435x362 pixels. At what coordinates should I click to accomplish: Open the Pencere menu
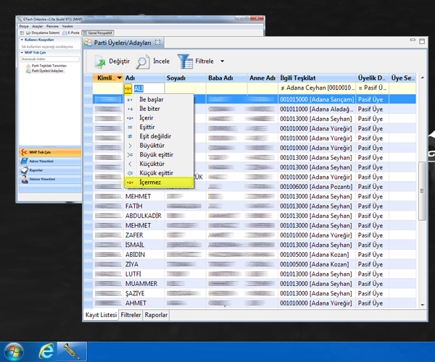pyautogui.click(x=52, y=26)
